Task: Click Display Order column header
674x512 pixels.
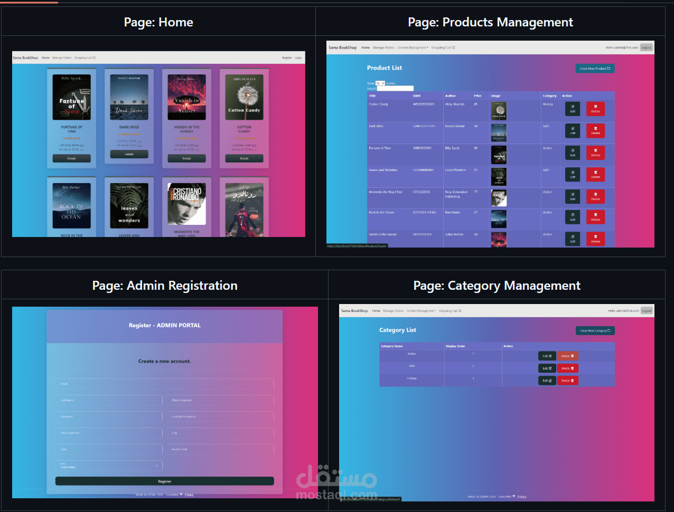Action: click(x=455, y=346)
